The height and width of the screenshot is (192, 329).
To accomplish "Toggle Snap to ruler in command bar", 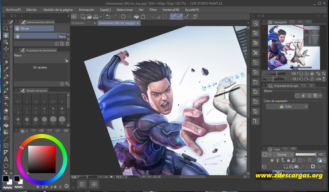I will [x=173, y=17].
